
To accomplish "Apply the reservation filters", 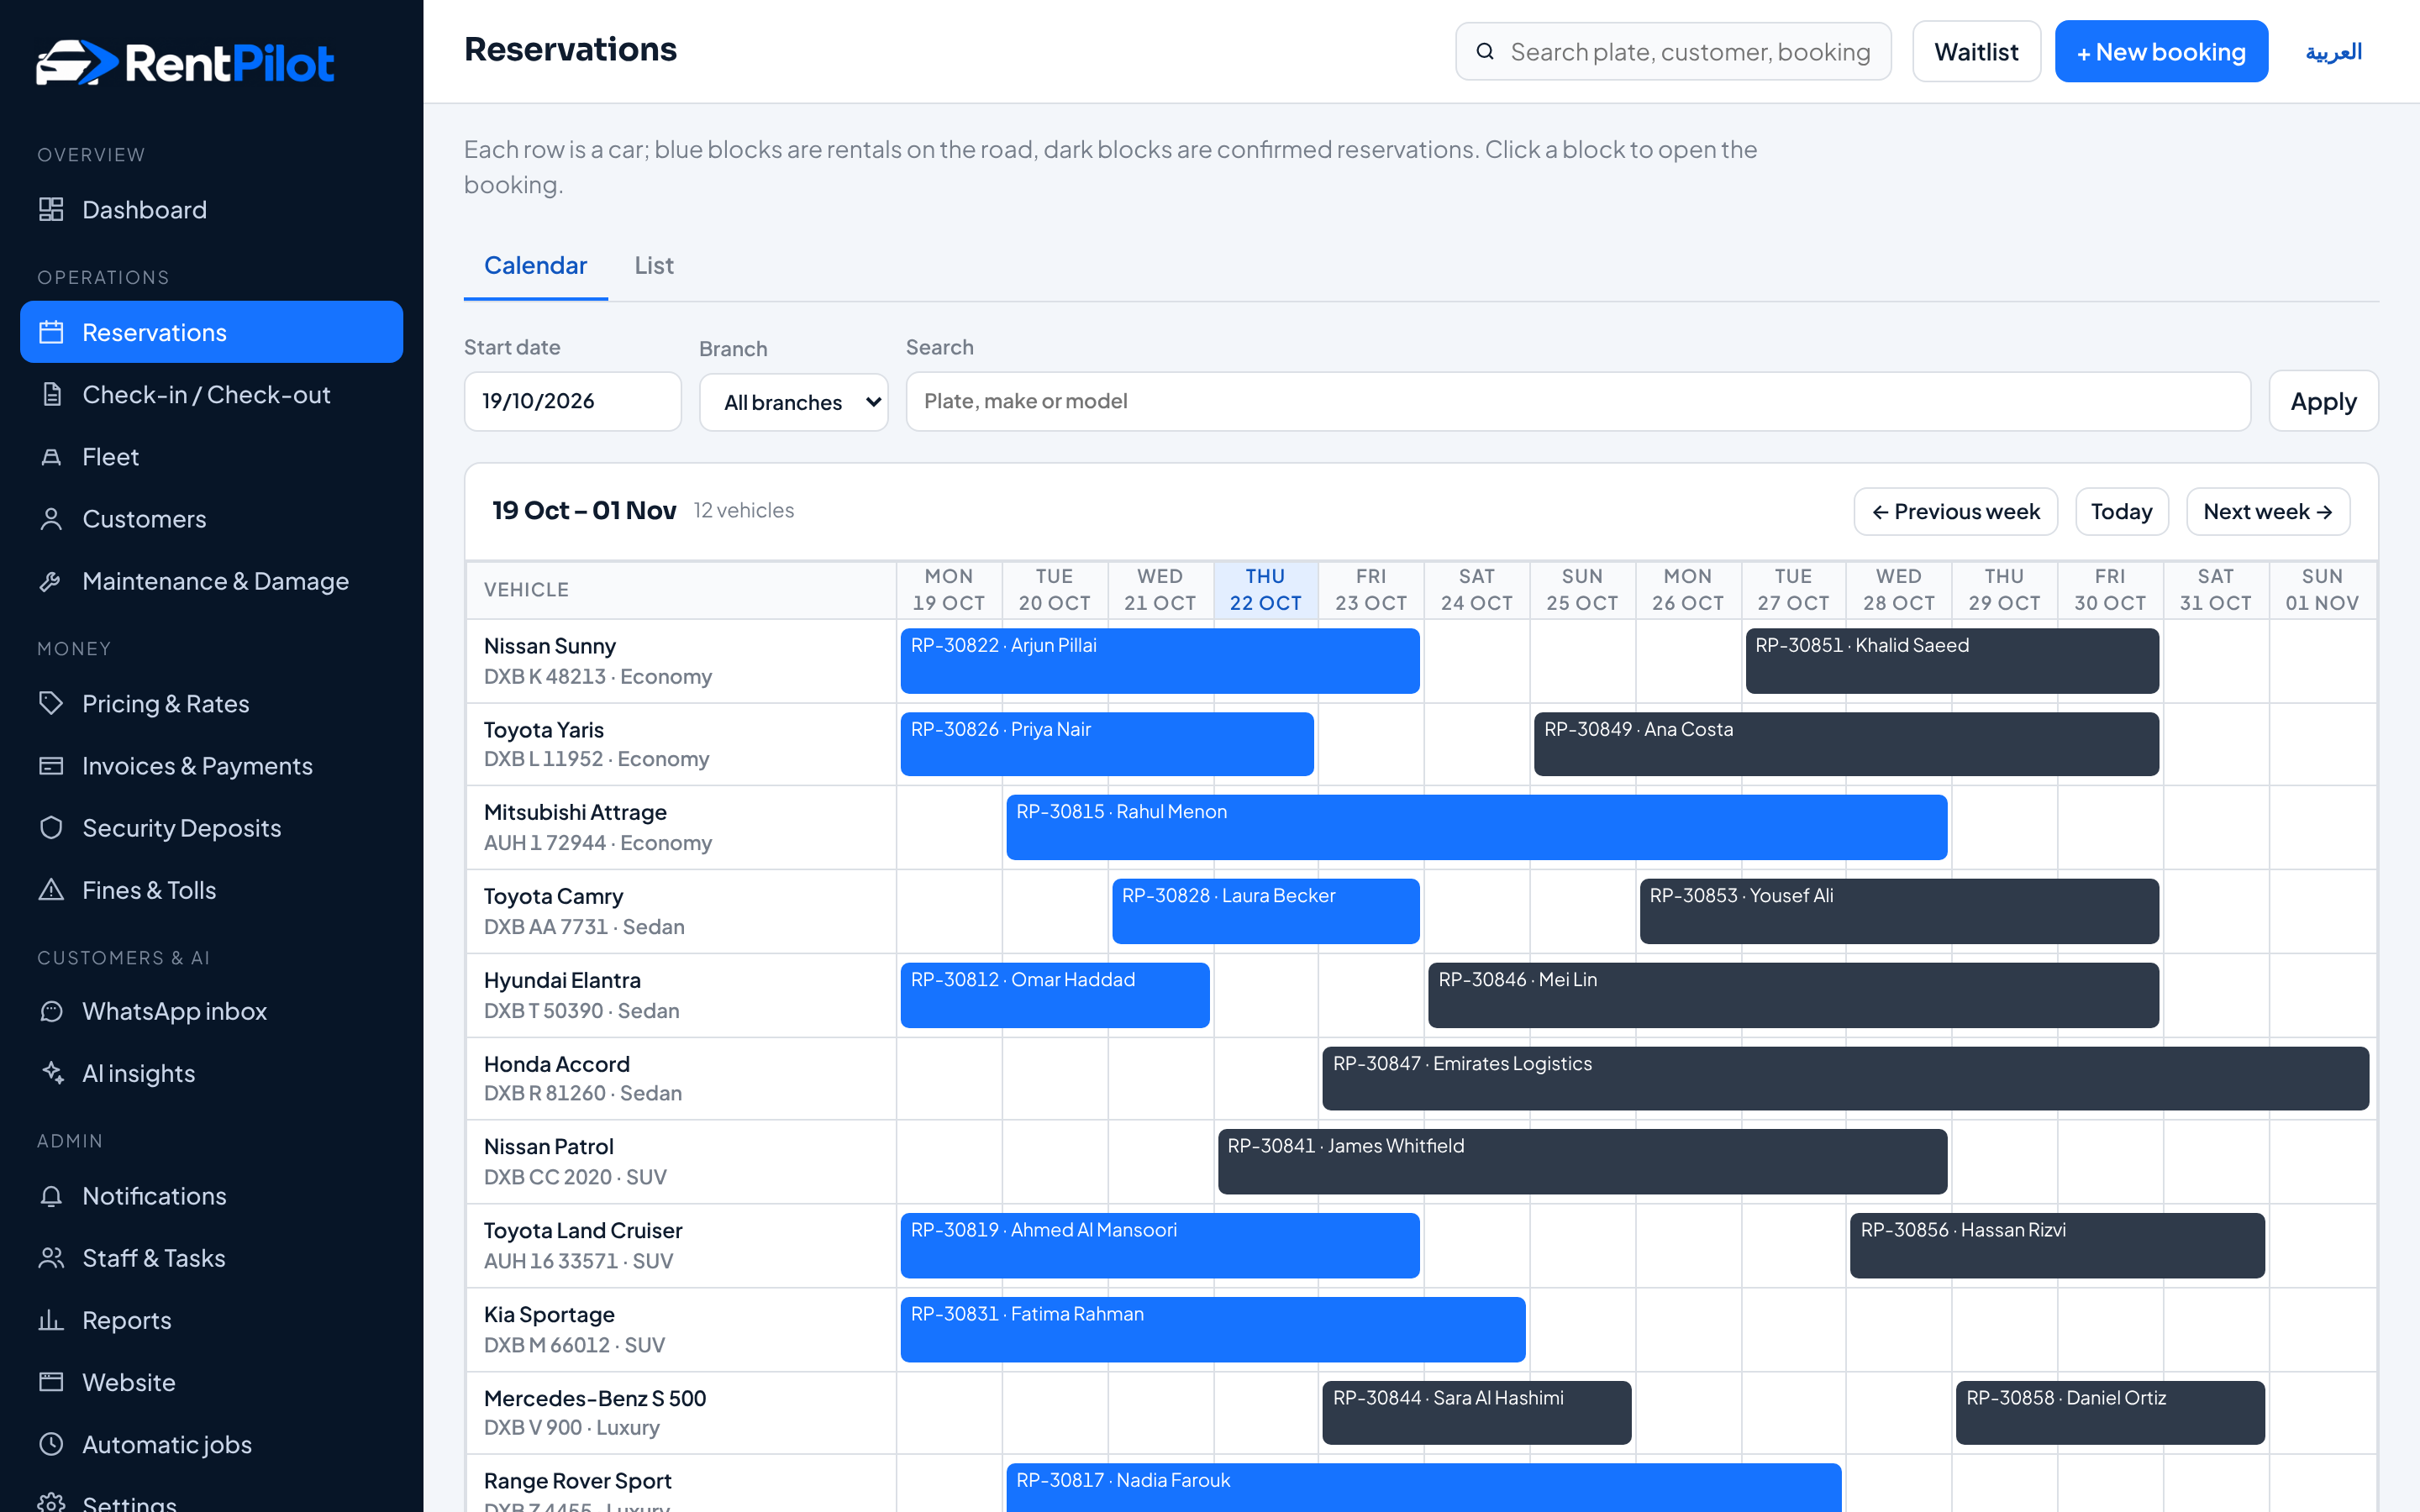I will coord(2323,401).
